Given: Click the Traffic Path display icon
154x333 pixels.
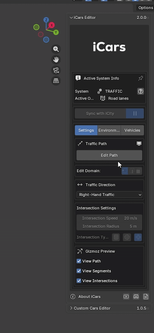Looking at the screenshot, I should [139, 143].
